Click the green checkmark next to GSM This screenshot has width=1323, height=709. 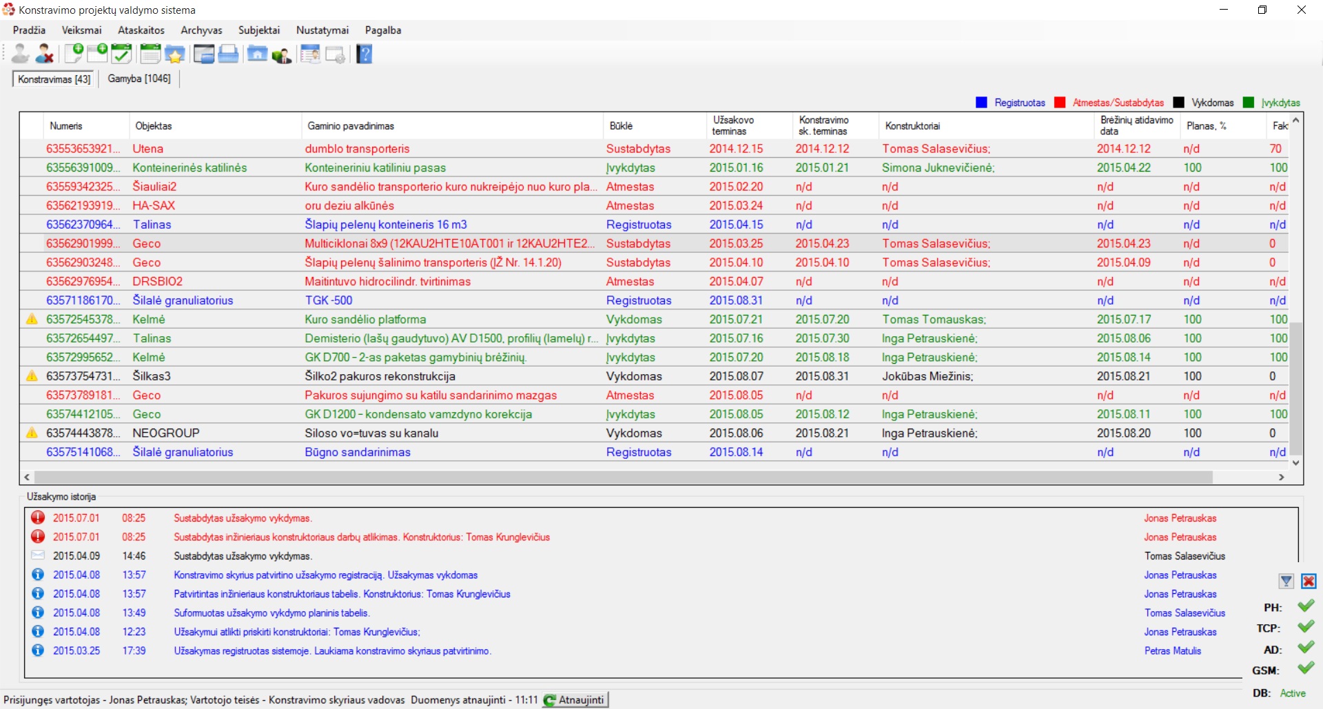click(x=1306, y=668)
